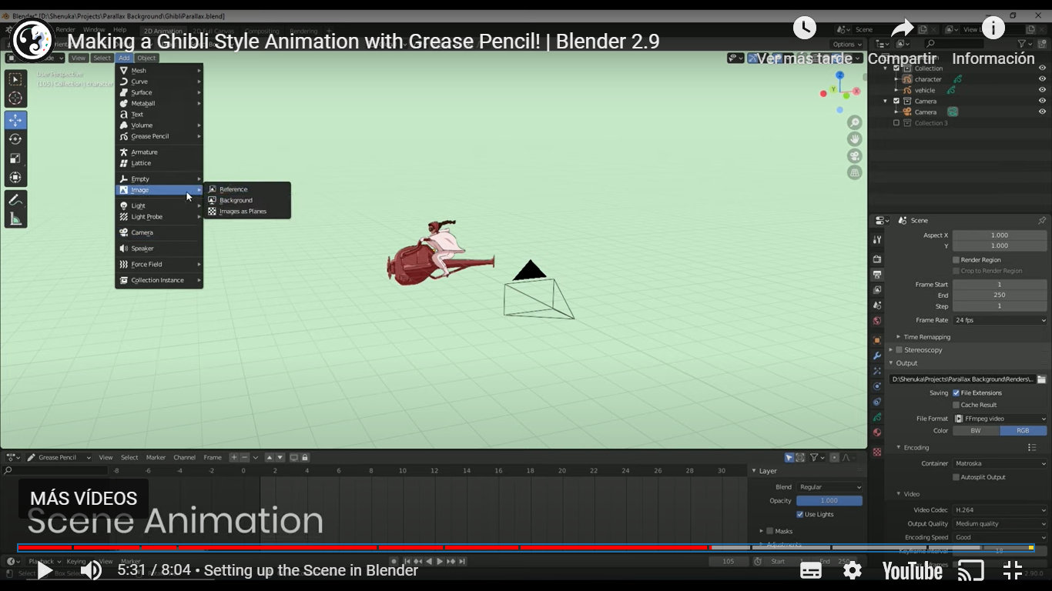Hide the vehicle object via eye icon
The width and height of the screenshot is (1052, 591).
tap(1042, 90)
